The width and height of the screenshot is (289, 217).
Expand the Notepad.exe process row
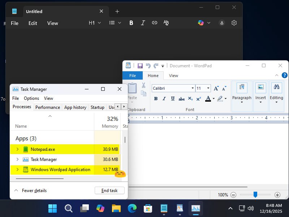17,149
